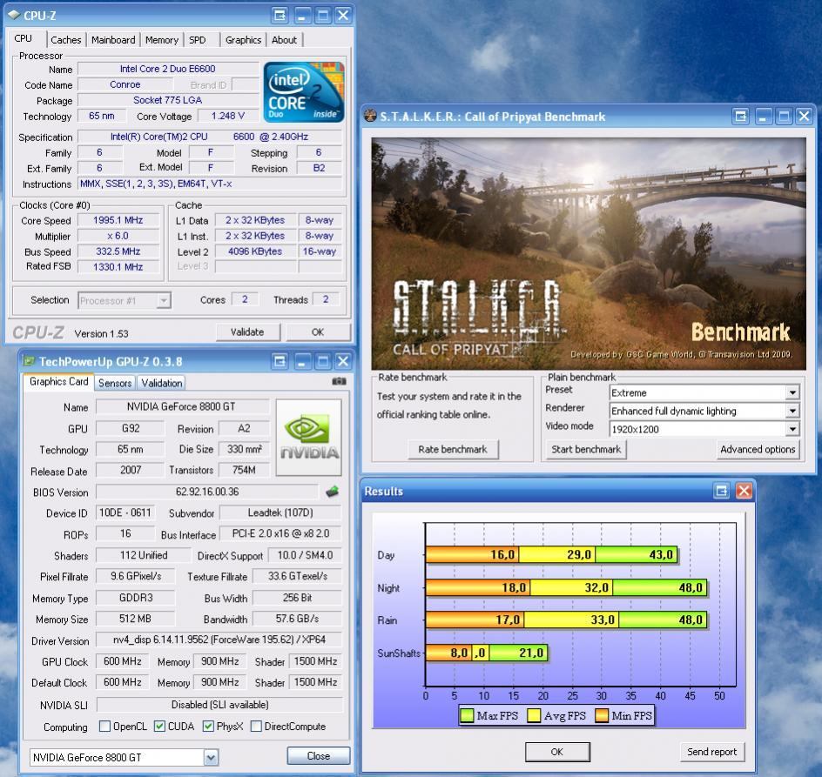Image resolution: width=822 pixels, height=777 pixels.
Task: Click the Validate button in CPU-Z
Action: (247, 332)
